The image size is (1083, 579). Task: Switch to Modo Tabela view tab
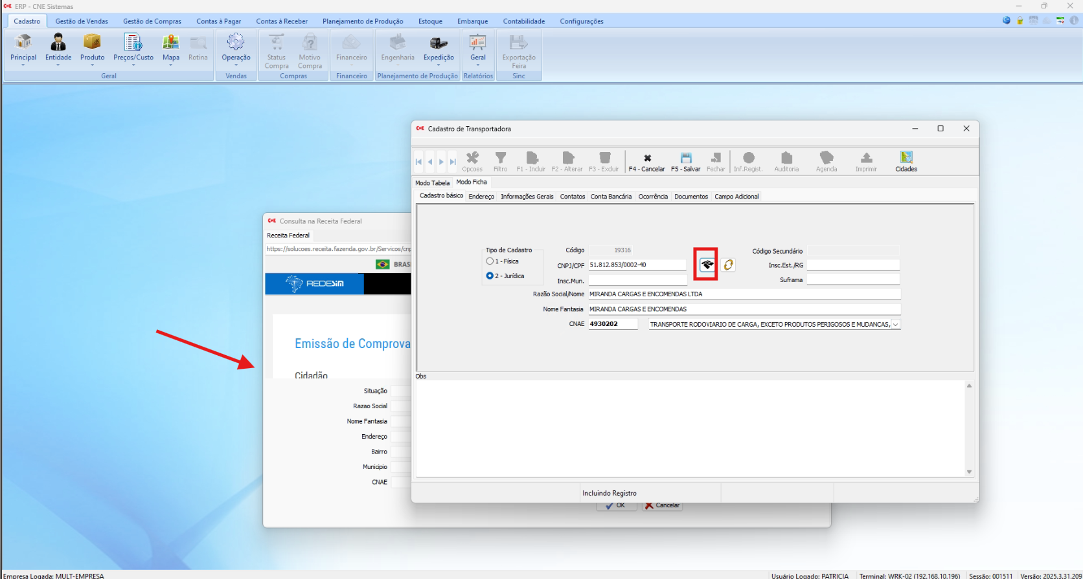(x=432, y=183)
